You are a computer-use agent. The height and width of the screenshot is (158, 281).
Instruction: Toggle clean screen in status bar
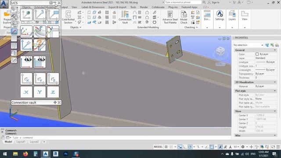(x=273, y=147)
